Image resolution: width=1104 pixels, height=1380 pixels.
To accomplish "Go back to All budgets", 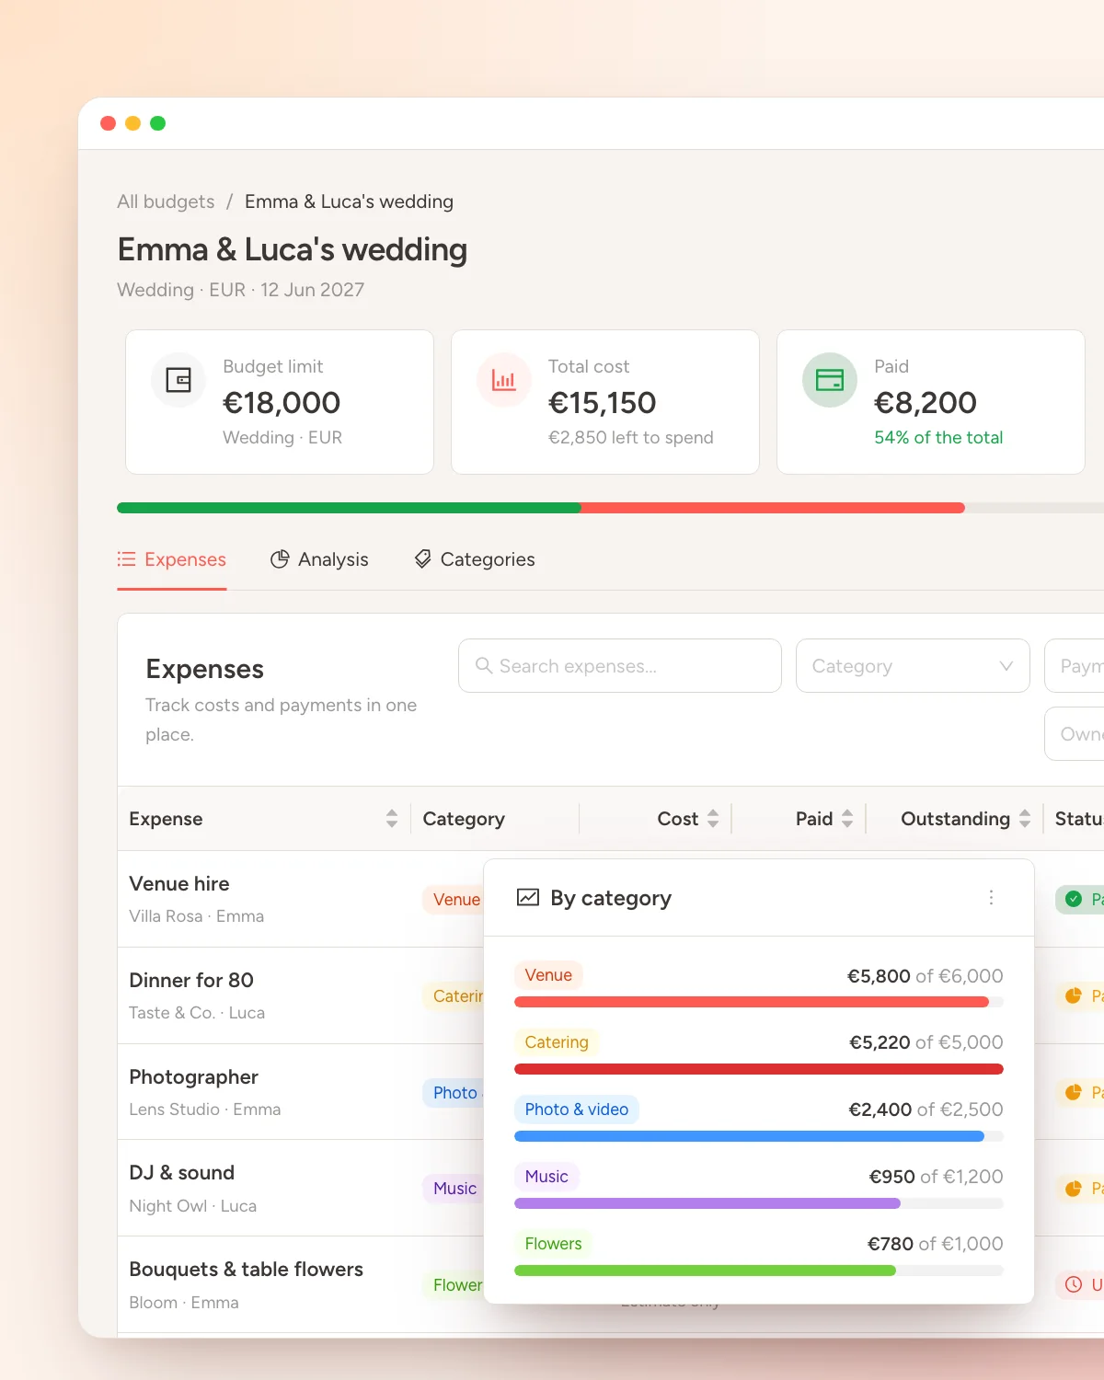I will [x=166, y=201].
